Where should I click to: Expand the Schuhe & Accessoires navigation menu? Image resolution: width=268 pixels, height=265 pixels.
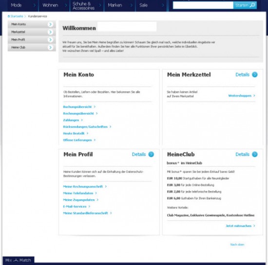[87, 6]
